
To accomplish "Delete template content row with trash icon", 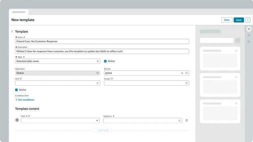I will (186, 120).
